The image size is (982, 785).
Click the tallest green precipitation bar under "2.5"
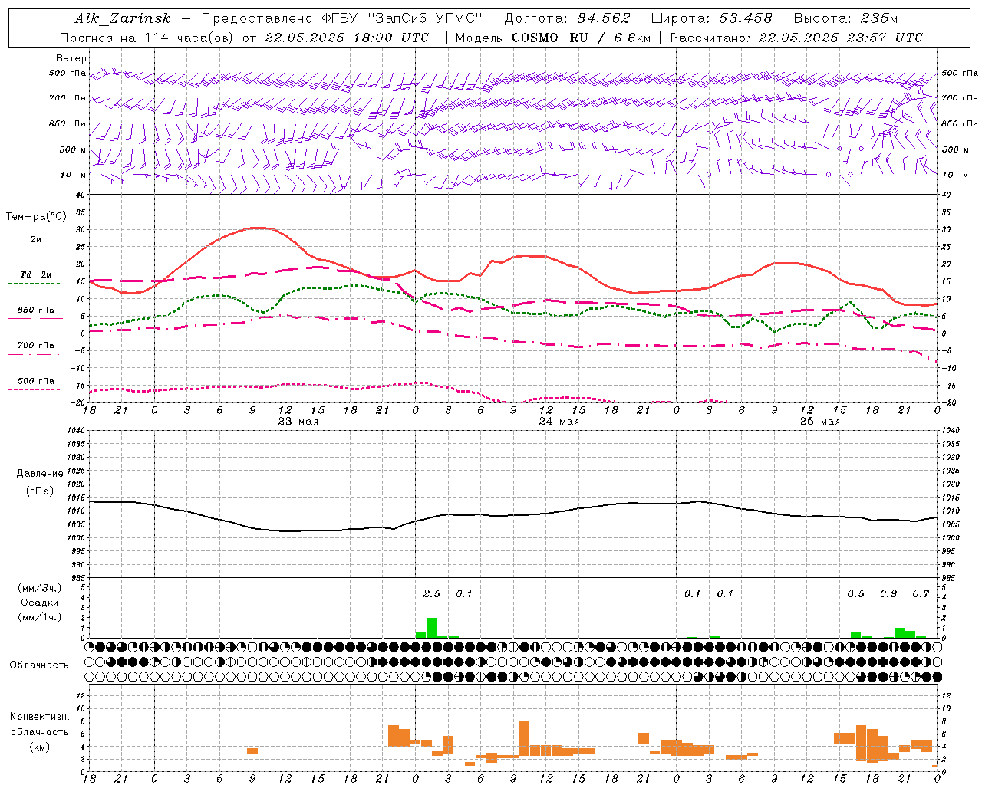(x=431, y=628)
